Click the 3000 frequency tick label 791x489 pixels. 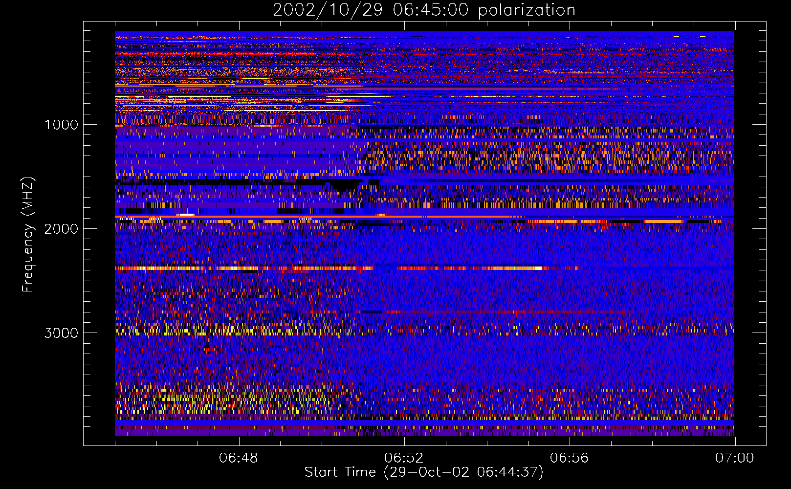61,333
